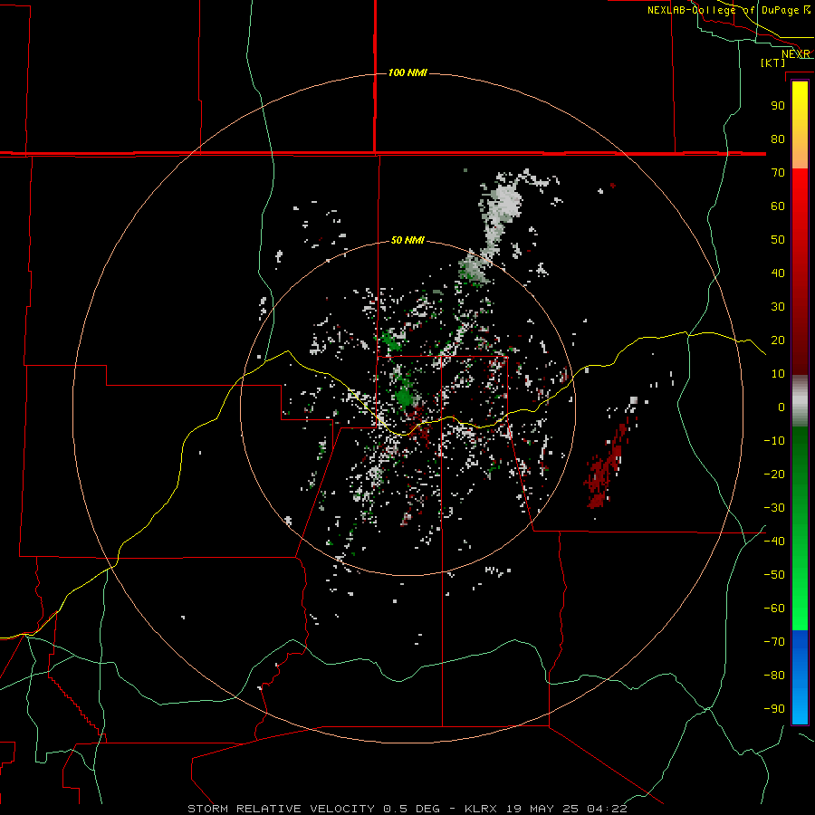
Task: Click the [KT] units label
Action: [773, 62]
